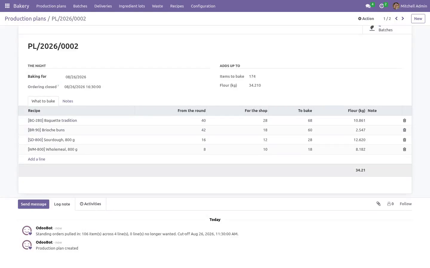The height and width of the screenshot is (268, 430).
Task: Delete the Brioche buns line trash icon
Action: click(x=405, y=130)
